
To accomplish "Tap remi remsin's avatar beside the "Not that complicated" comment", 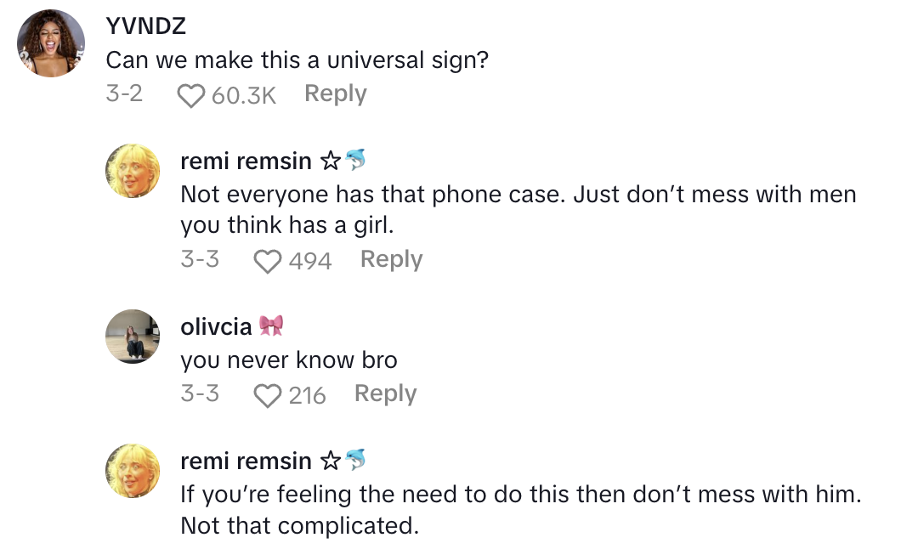I will pyautogui.click(x=133, y=470).
